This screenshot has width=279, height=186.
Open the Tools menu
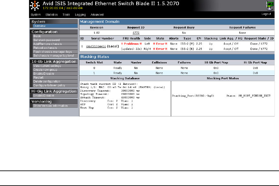(66, 15)
